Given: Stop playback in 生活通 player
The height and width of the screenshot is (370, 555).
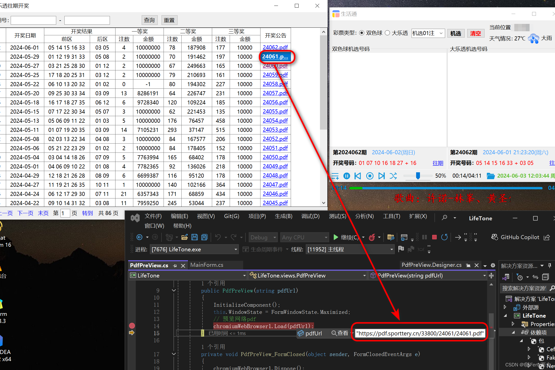Looking at the screenshot, I should pyautogui.click(x=370, y=176).
